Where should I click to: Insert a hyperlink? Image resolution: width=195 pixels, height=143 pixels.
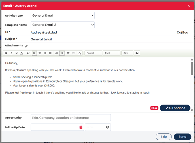point(68,53)
